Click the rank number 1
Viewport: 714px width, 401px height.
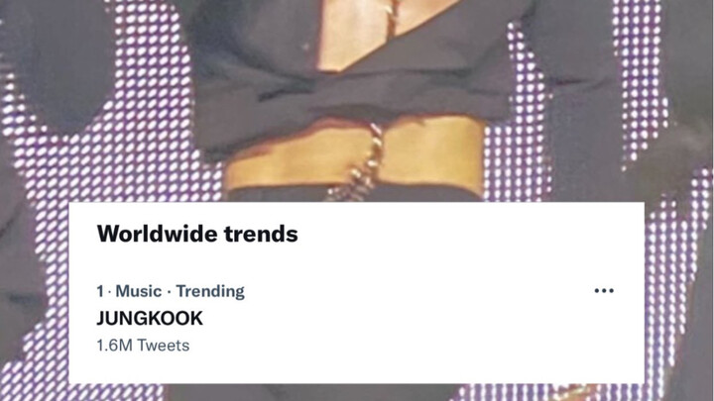click(x=100, y=291)
